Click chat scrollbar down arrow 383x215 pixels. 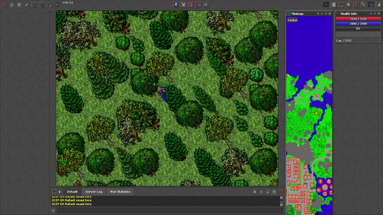point(281,205)
